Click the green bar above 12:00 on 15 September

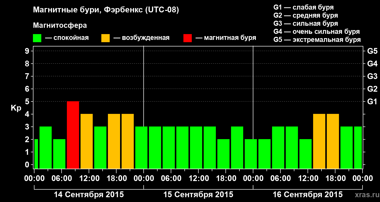(196, 148)
